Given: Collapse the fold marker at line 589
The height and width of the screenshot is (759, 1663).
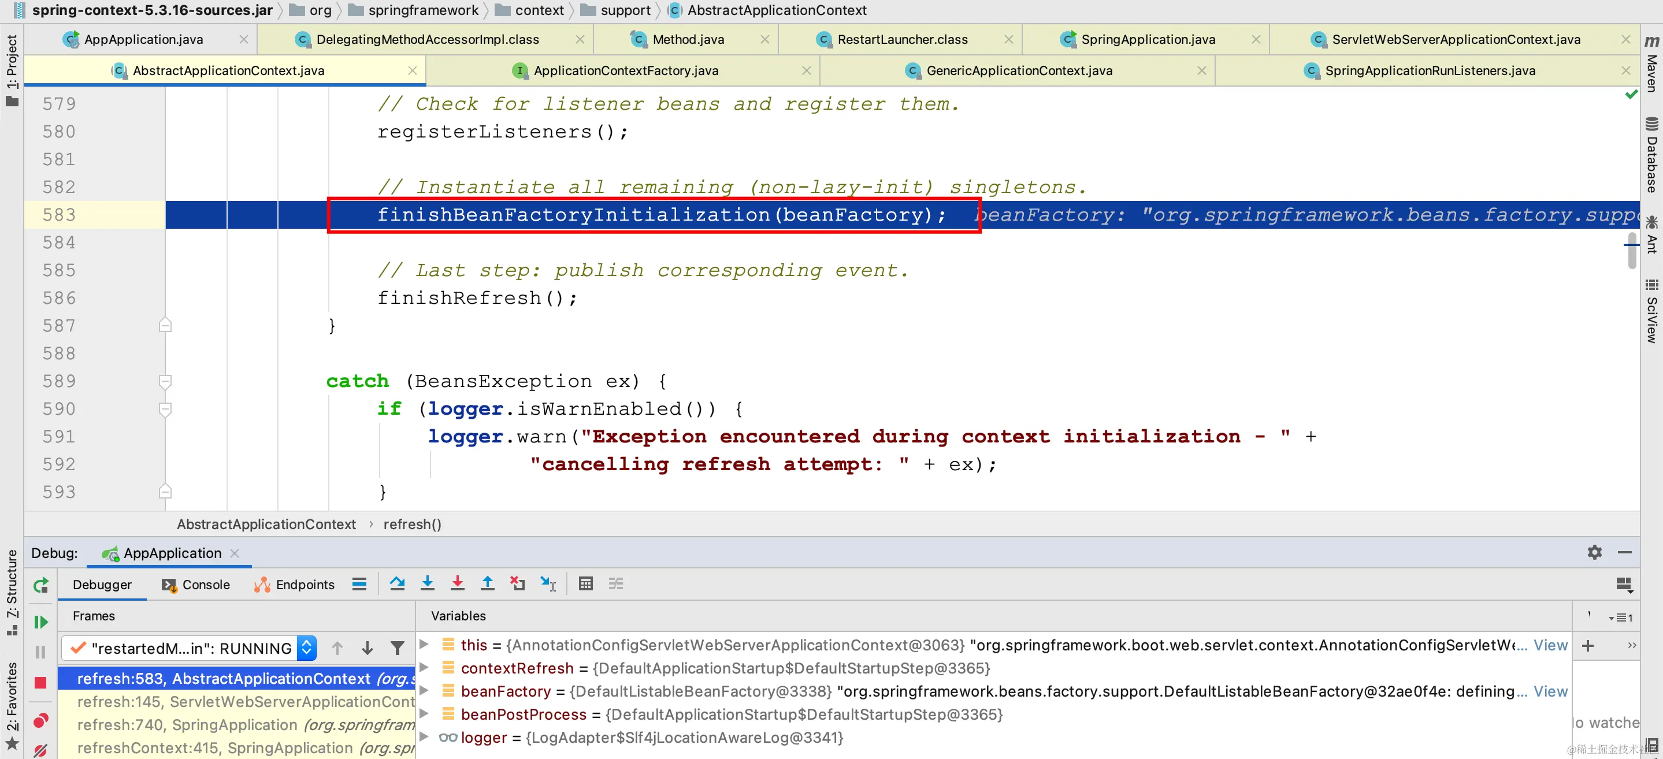Looking at the screenshot, I should pos(165,381).
